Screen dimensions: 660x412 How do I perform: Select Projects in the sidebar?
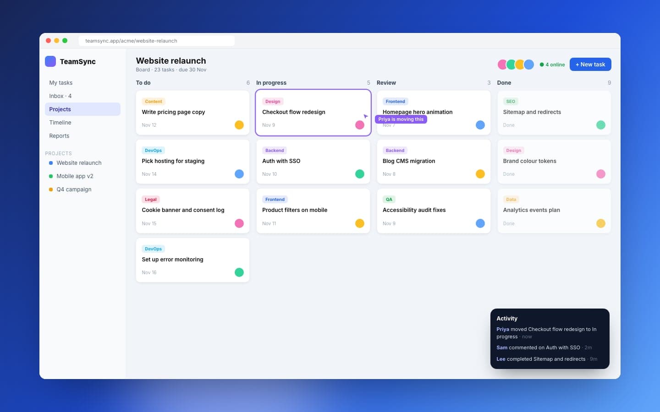coord(82,109)
